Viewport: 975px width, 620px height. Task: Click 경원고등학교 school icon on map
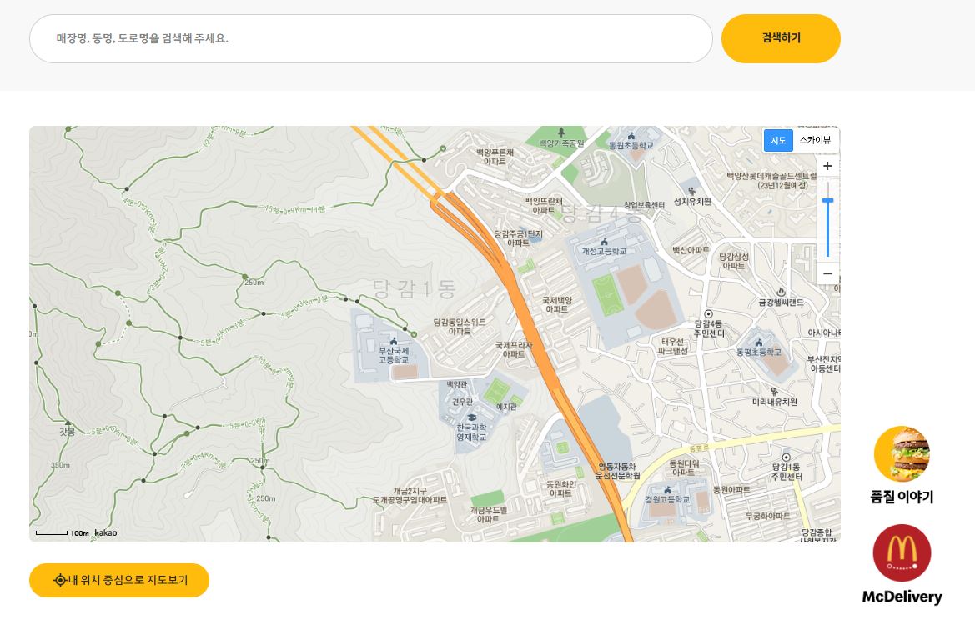pyautogui.click(x=667, y=489)
